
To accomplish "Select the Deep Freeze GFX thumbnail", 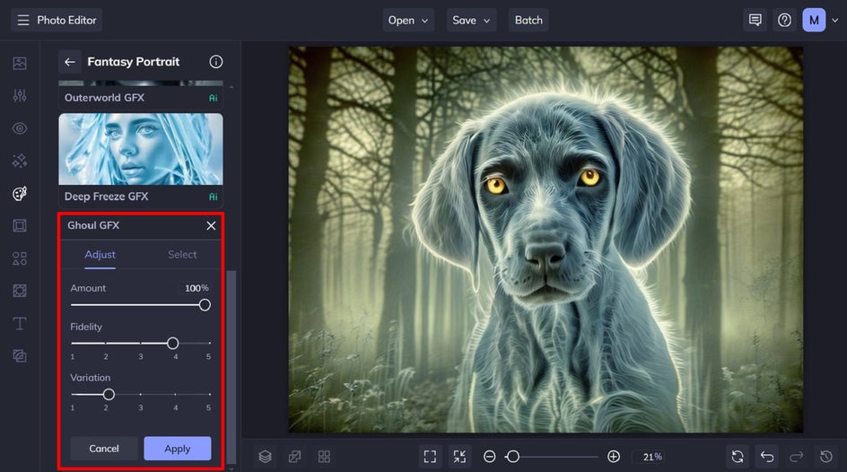I will point(141,150).
